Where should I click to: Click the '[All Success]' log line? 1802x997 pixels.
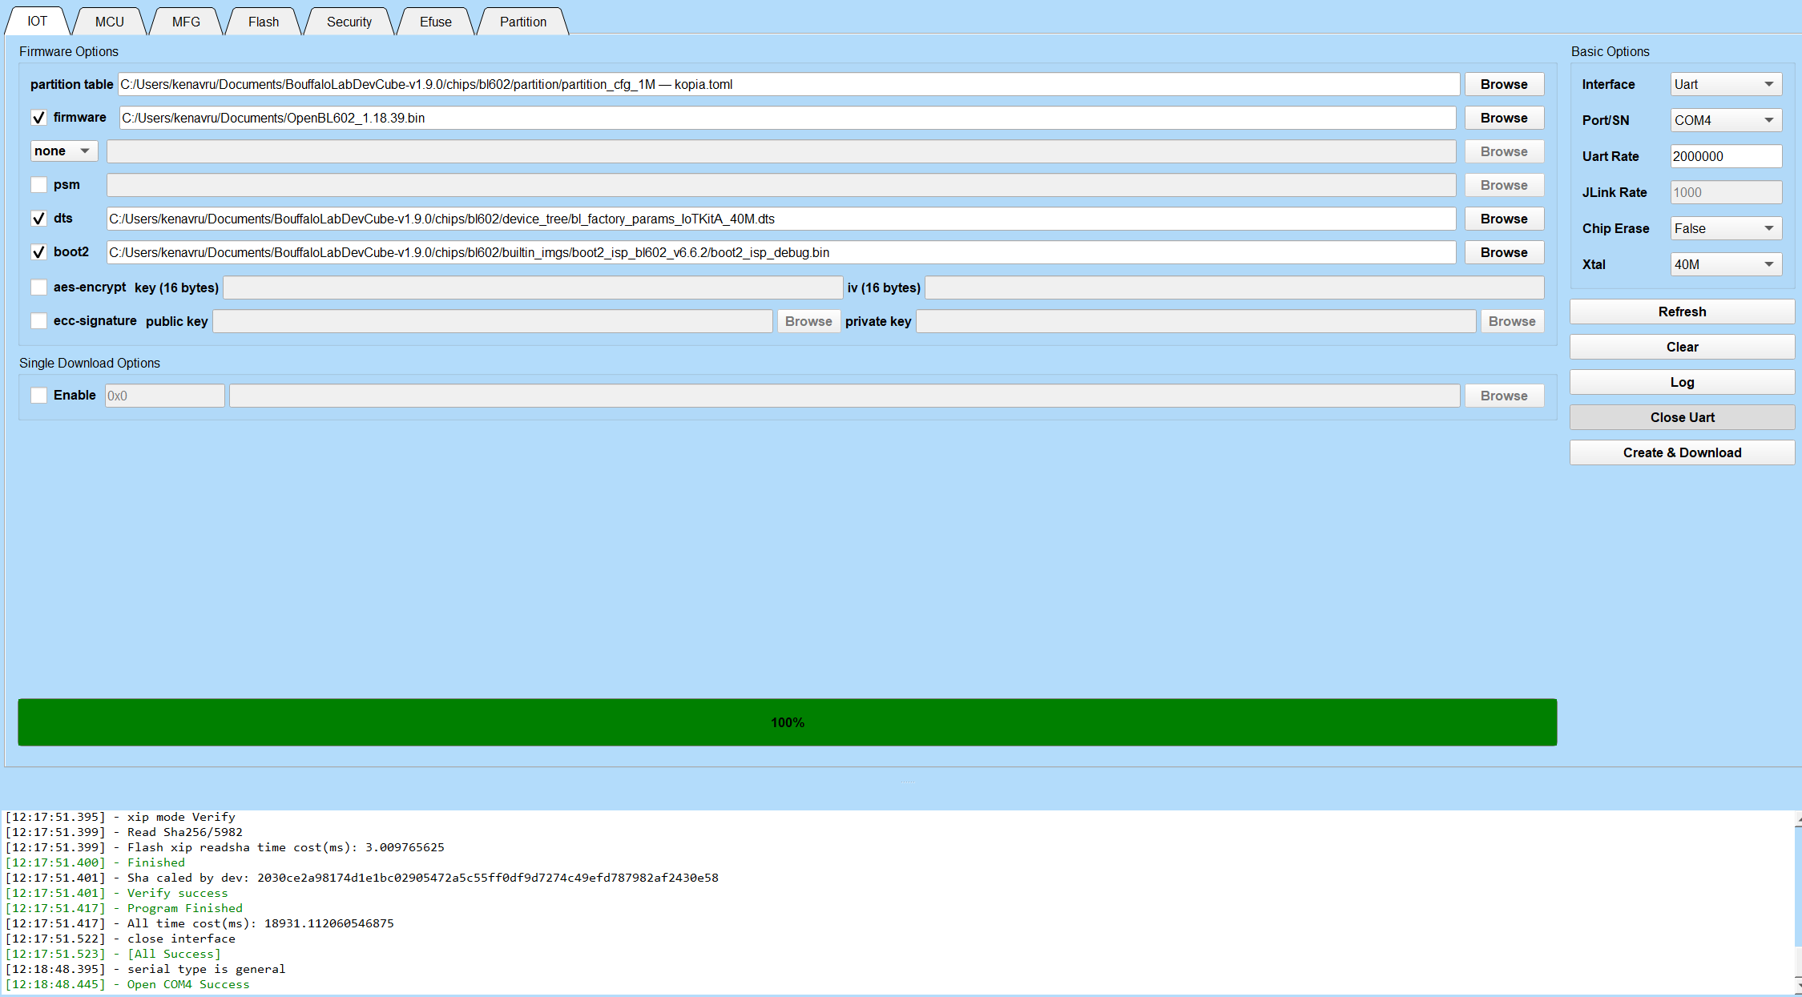point(112,954)
